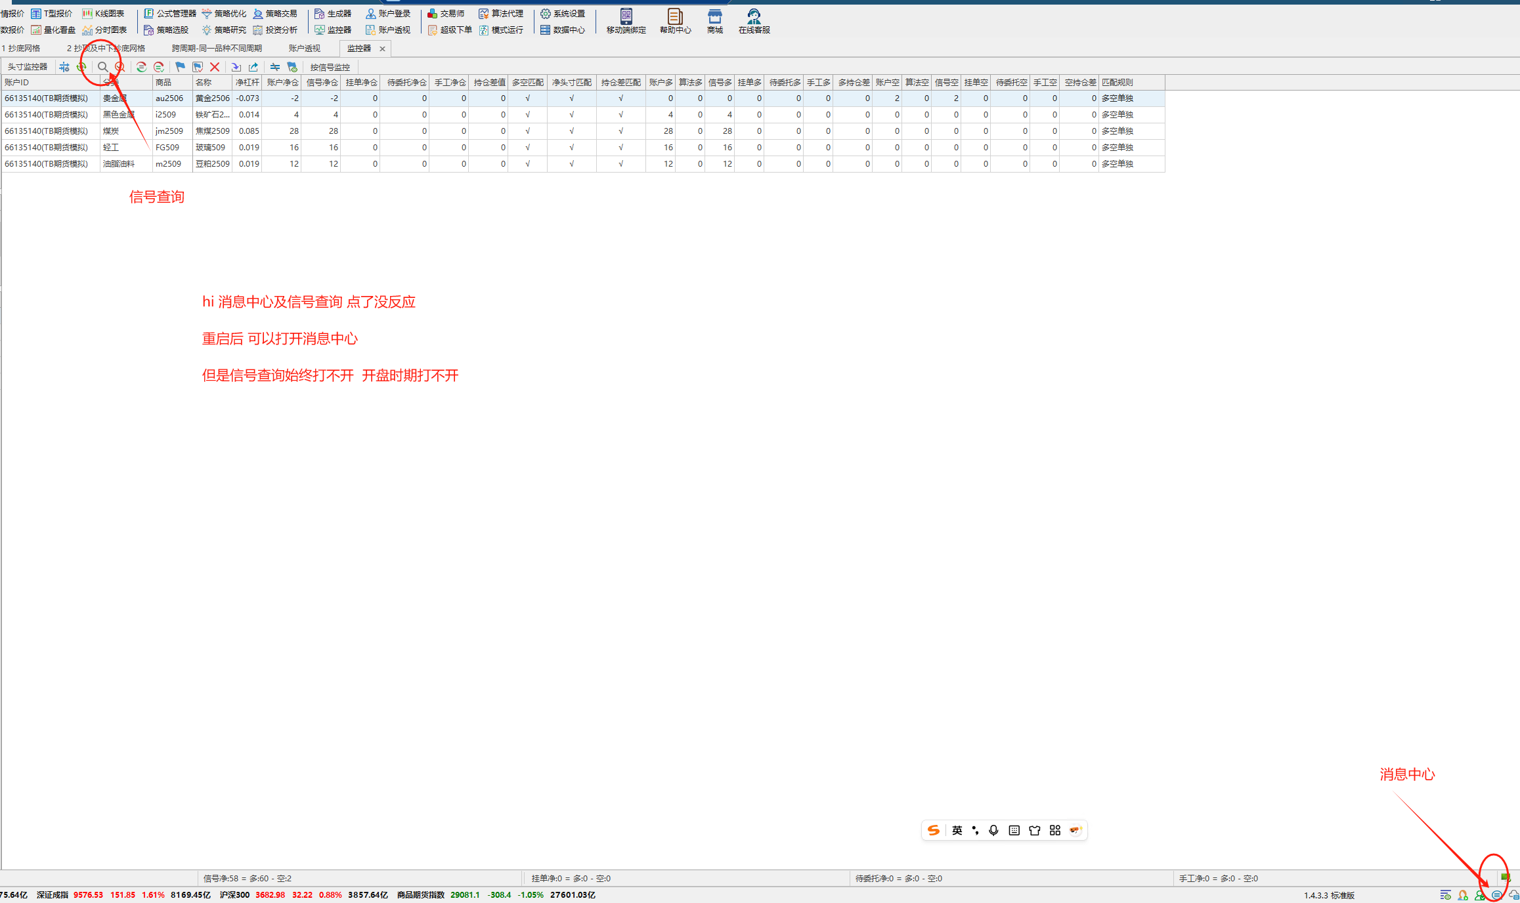
Task: Launch 公式管理器
Action: 170,13
